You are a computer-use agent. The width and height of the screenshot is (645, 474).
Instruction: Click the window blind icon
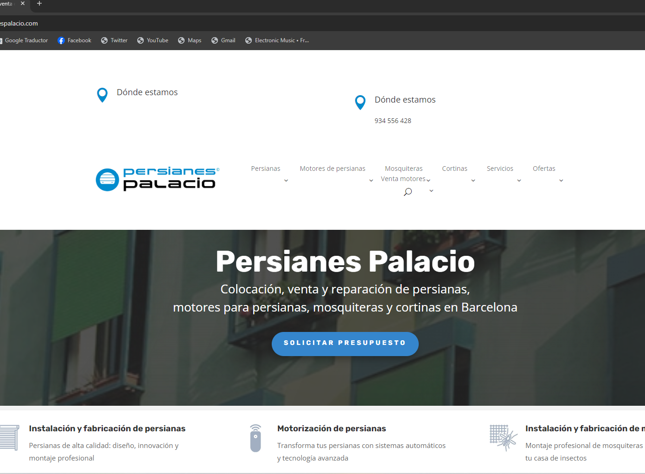tap(9, 437)
